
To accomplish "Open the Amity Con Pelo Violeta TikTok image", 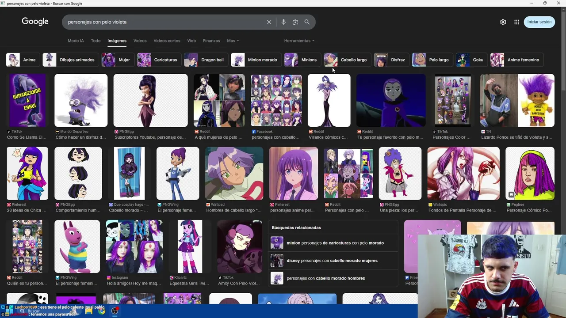I will click(x=239, y=246).
